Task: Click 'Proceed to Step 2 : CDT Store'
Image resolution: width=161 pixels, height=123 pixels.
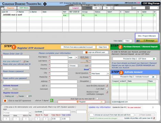Action: coord(135,59)
